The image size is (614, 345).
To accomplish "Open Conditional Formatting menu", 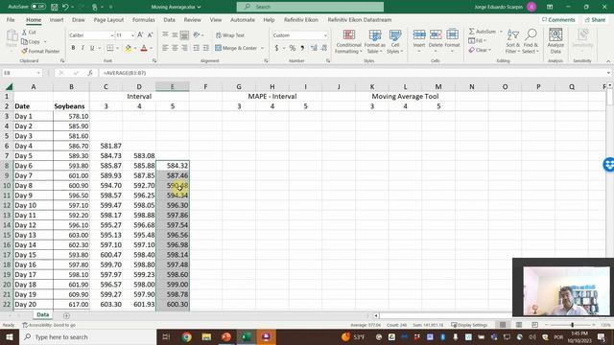I will click(348, 41).
